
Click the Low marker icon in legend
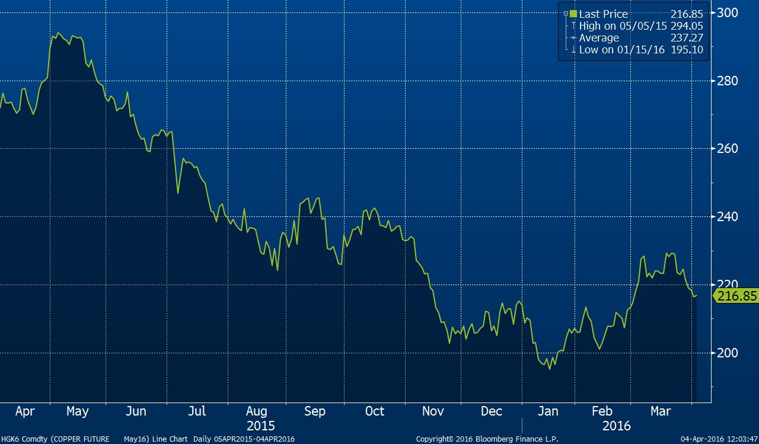[x=573, y=50]
